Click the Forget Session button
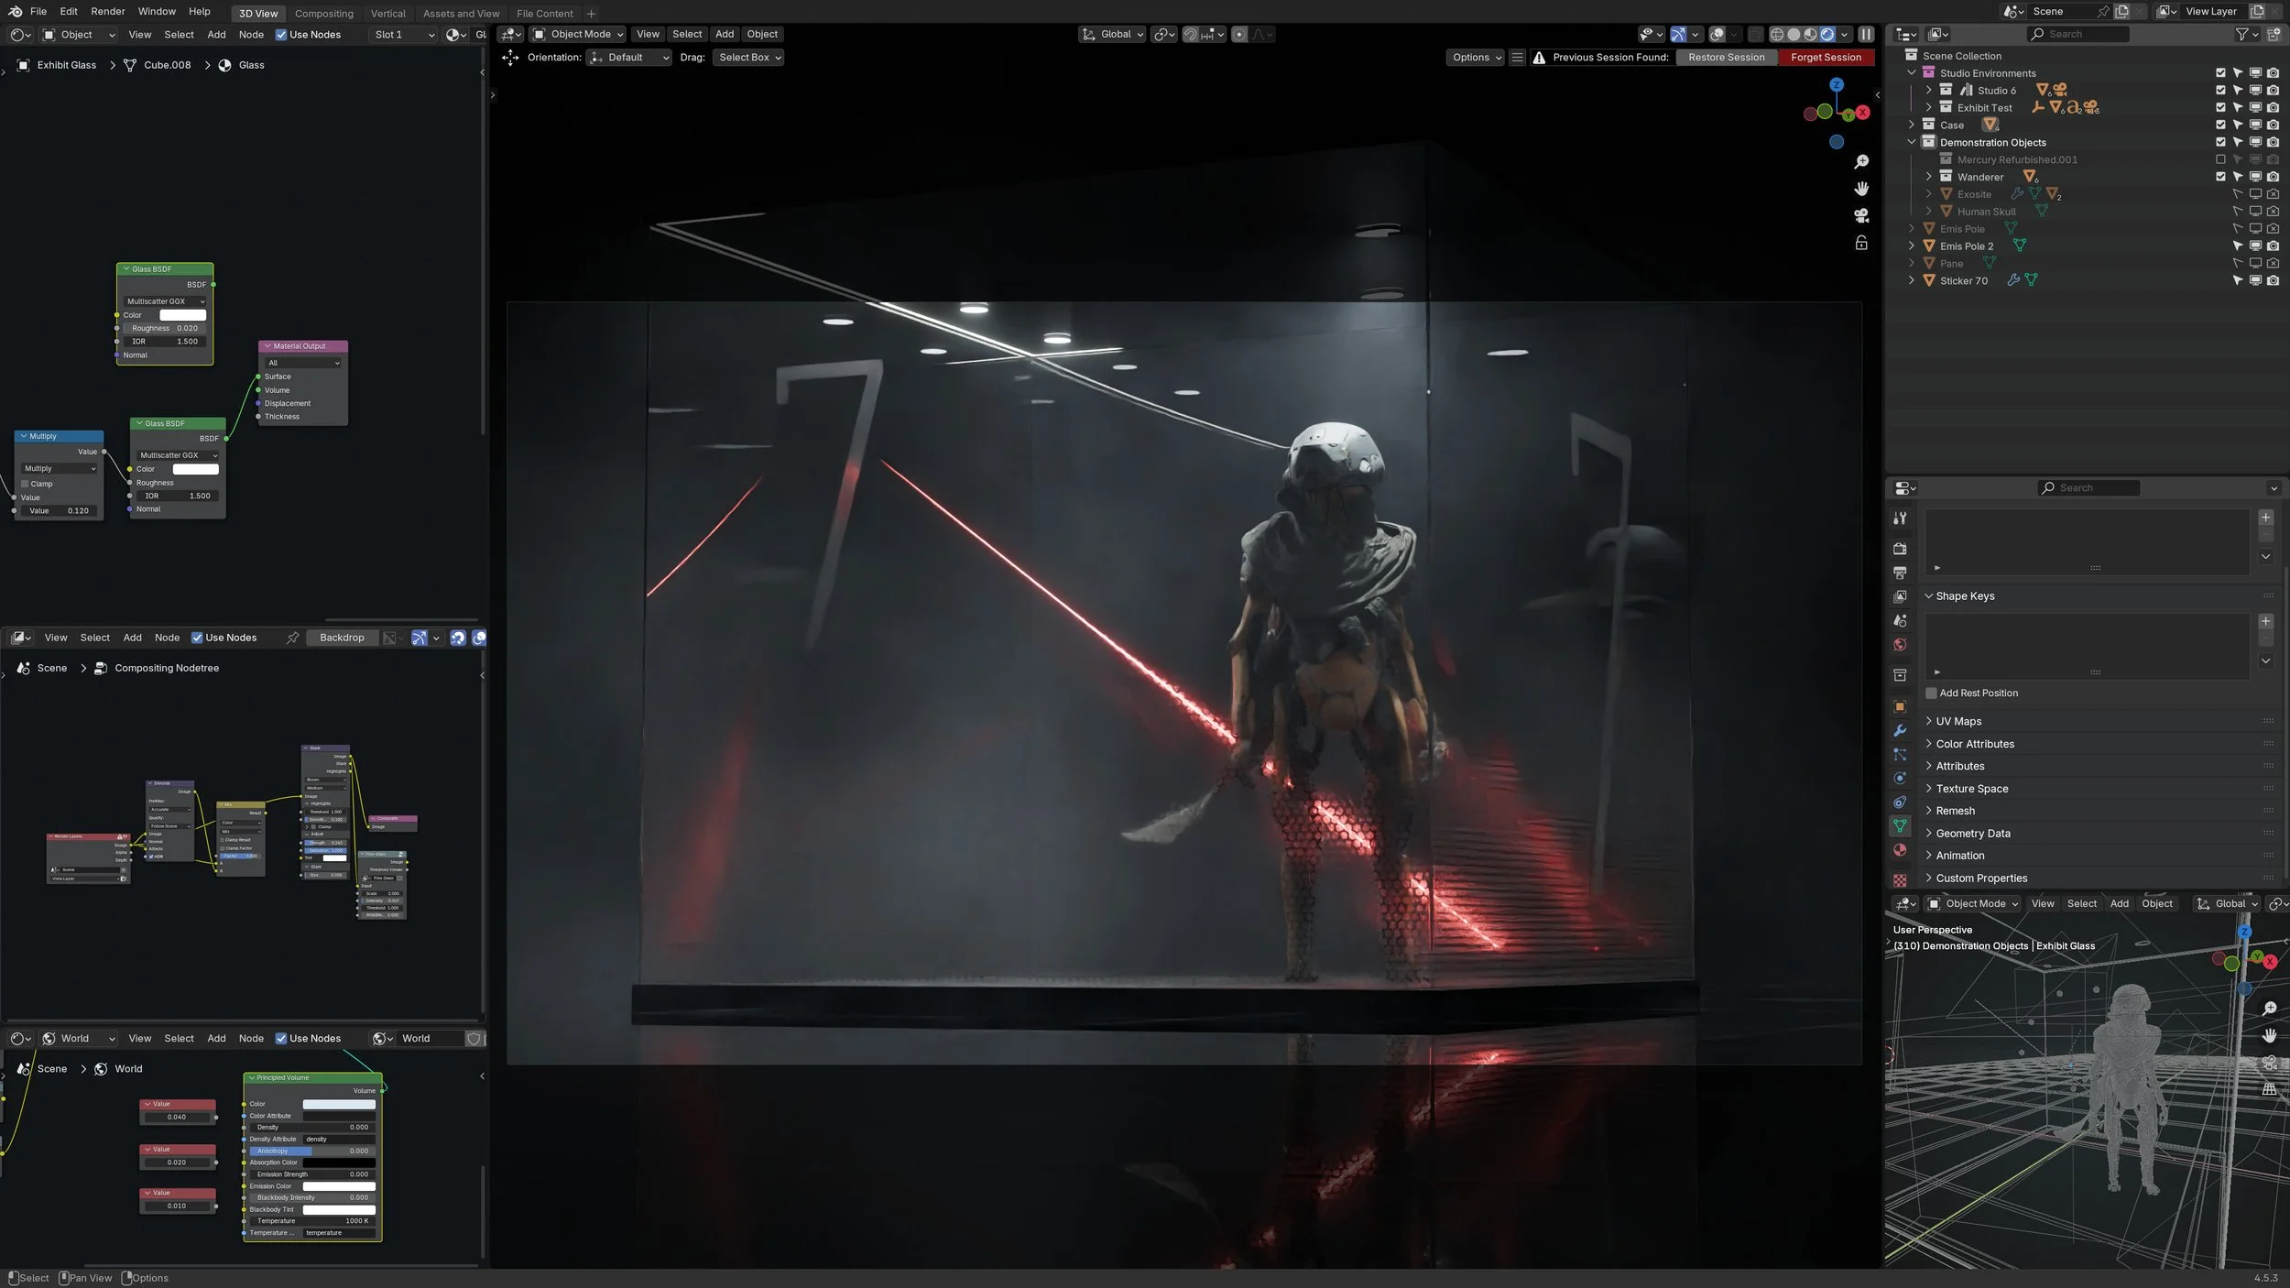Screen dimensions: 2290x1288 (x=1826, y=57)
